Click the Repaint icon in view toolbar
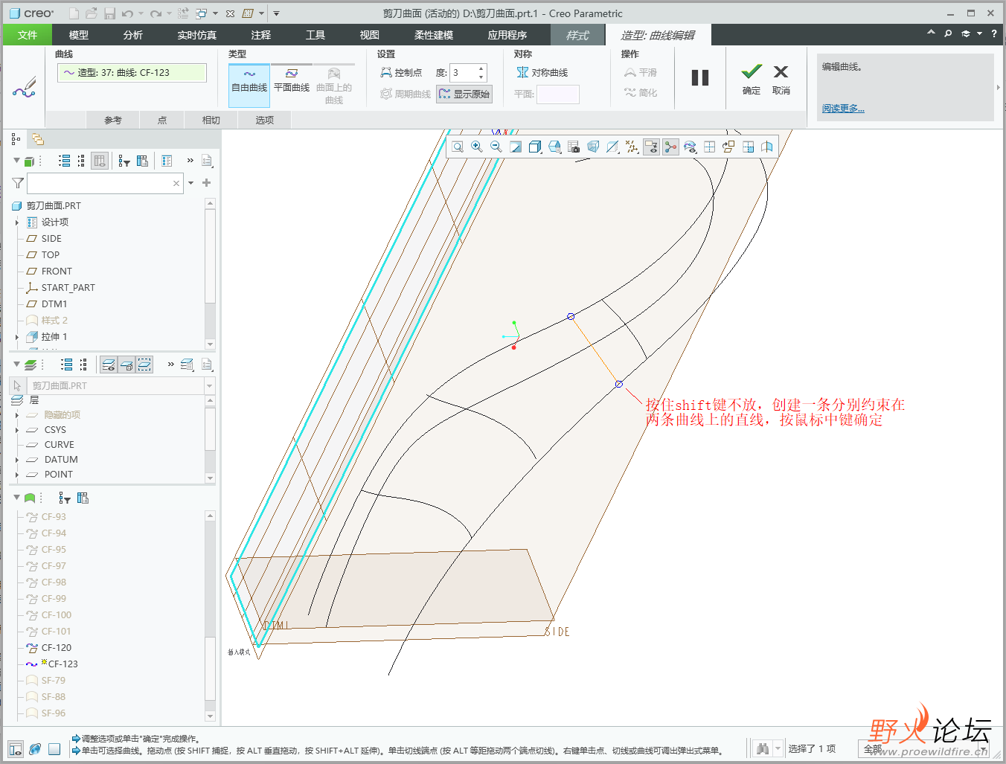This screenshot has height=764, width=1006. coord(516,147)
